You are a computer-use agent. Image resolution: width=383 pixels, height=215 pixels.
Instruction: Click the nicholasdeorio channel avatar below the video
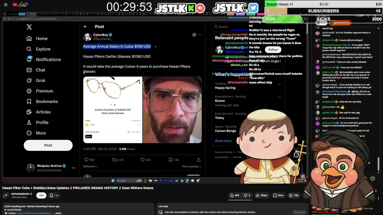[6, 195]
